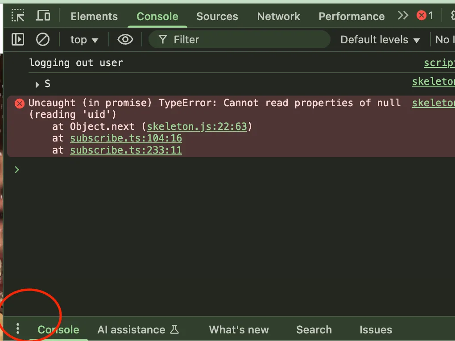
Task: Switch to the Network tab
Action: (x=278, y=17)
